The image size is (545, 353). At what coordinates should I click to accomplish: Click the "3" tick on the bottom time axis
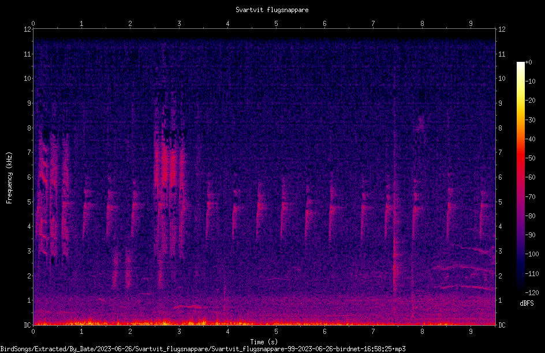(179, 332)
